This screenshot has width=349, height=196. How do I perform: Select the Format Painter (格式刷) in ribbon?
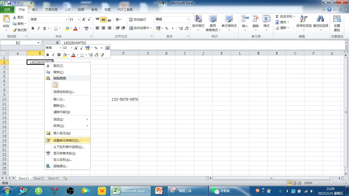click(20, 30)
